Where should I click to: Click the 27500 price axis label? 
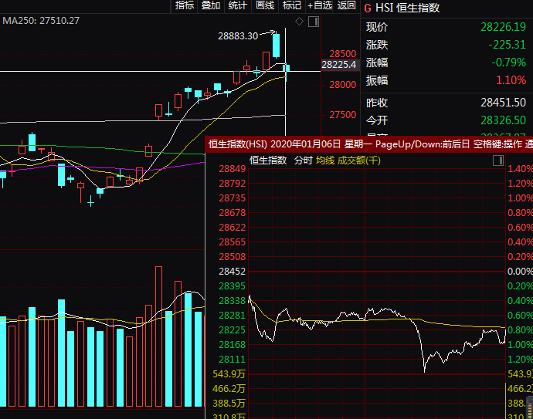click(343, 115)
